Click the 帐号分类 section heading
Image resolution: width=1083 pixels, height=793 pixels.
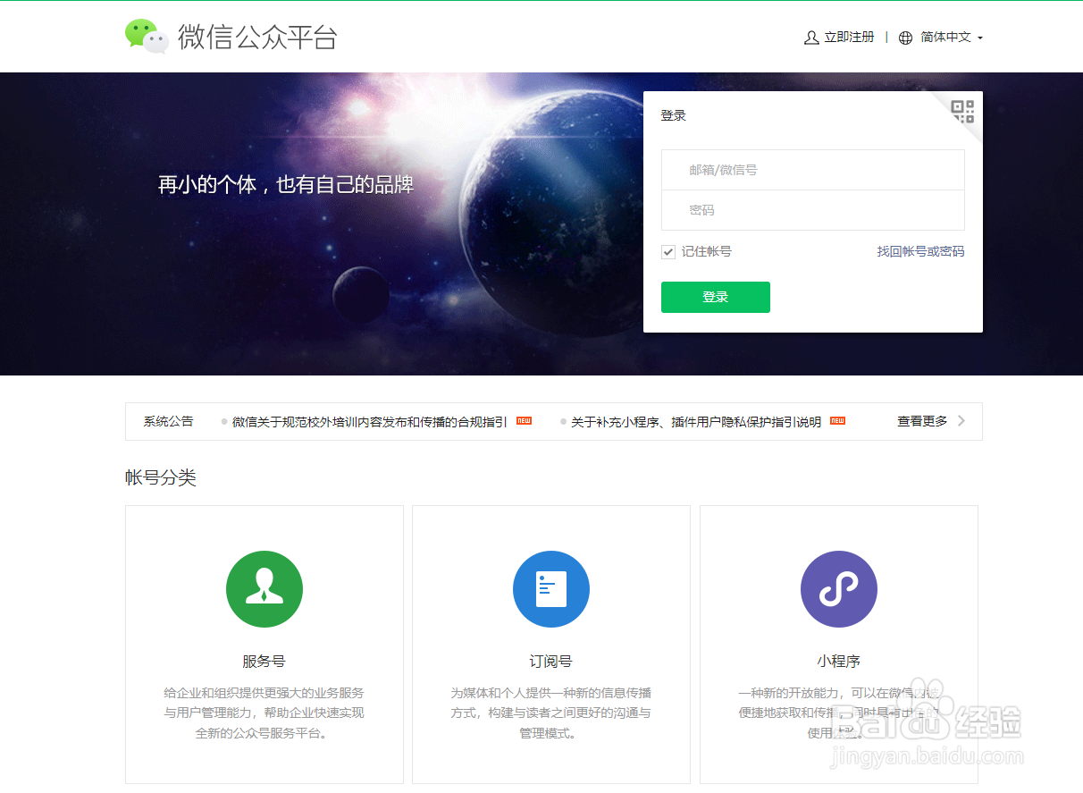coord(161,477)
